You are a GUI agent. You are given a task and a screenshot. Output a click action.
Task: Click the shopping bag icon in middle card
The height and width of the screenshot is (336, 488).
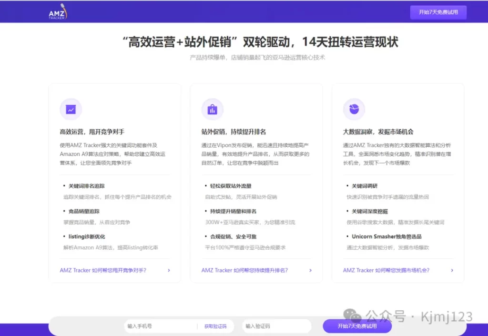(x=212, y=109)
